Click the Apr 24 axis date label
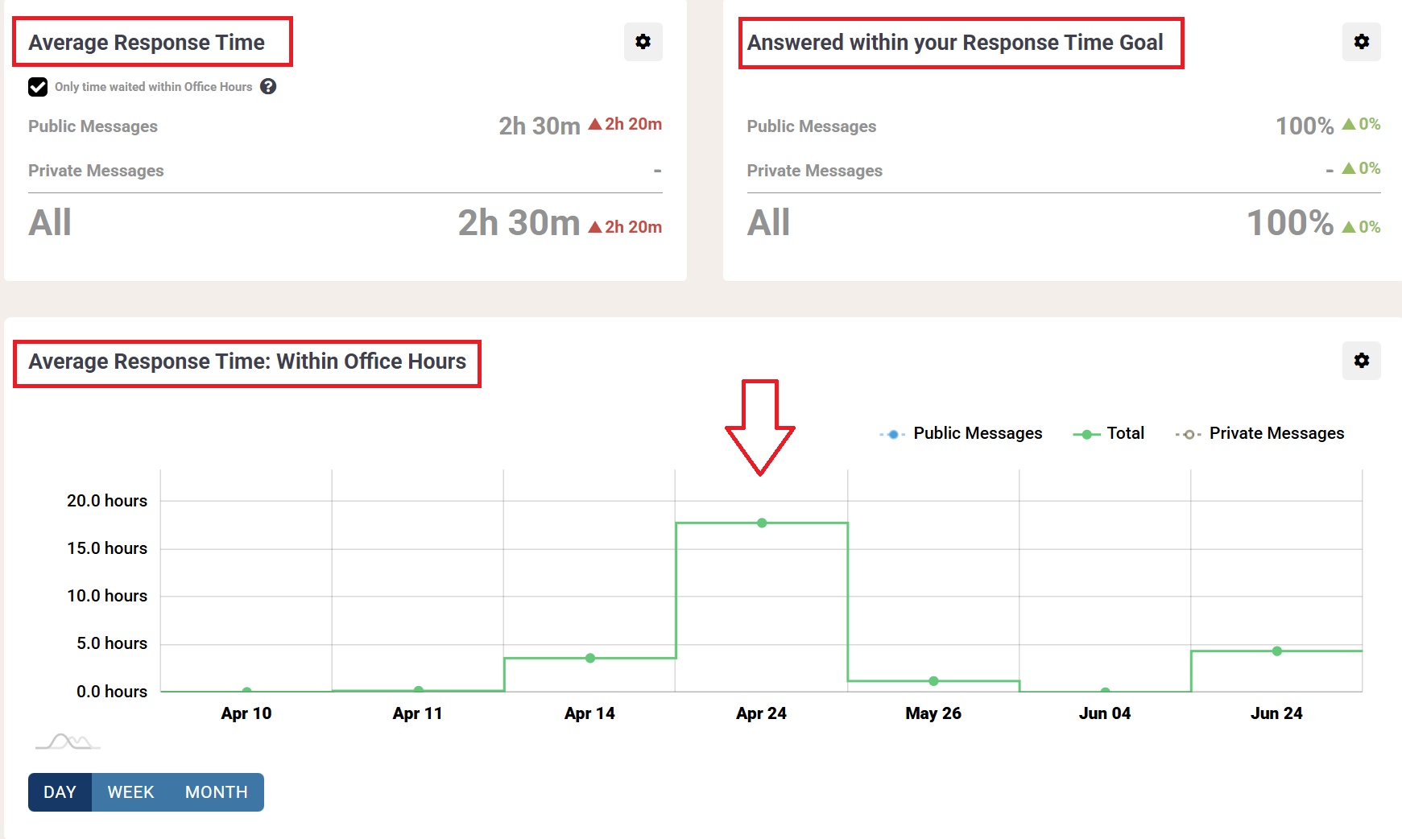This screenshot has width=1402, height=839. (761, 713)
